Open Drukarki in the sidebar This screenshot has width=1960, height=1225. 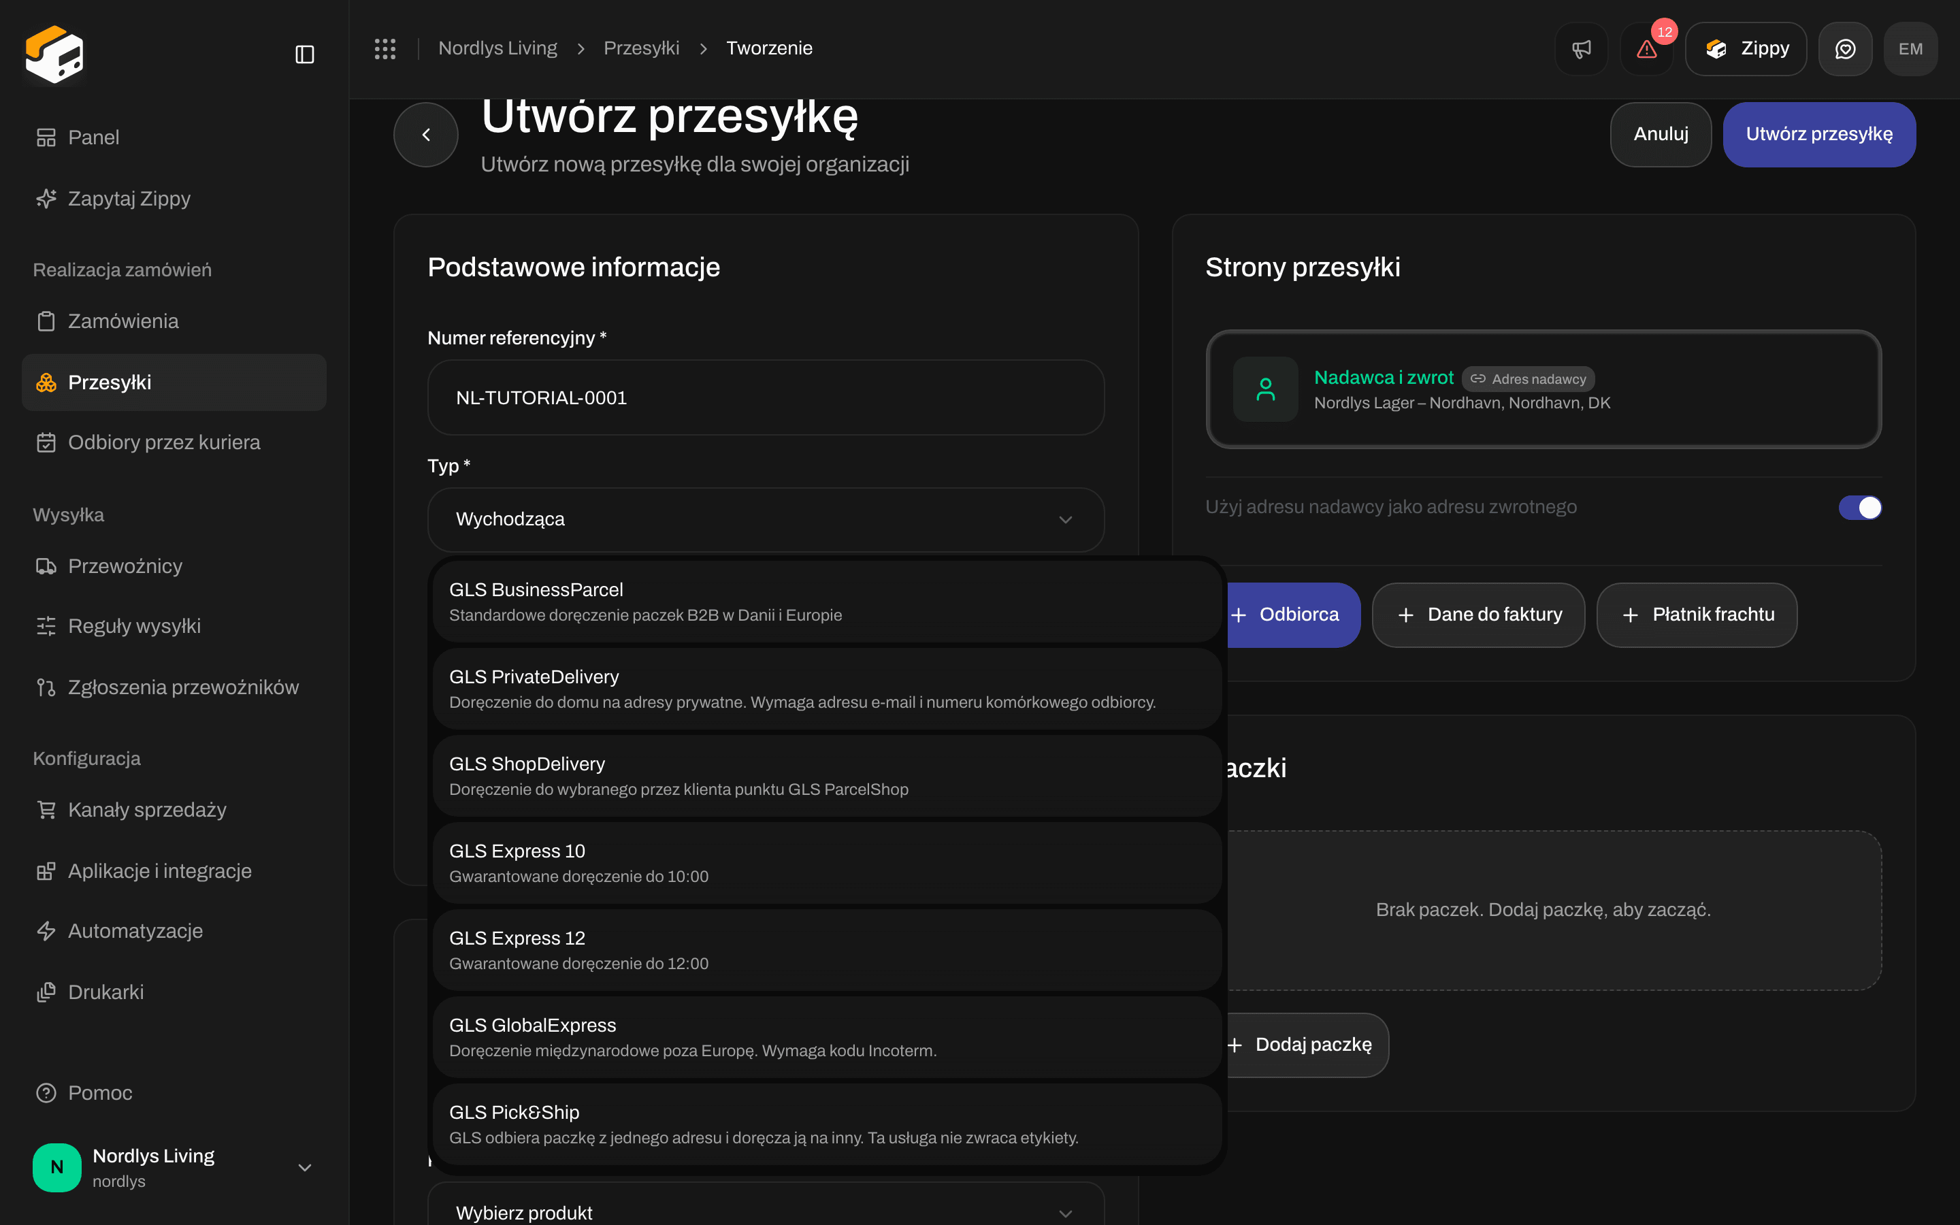point(174,992)
